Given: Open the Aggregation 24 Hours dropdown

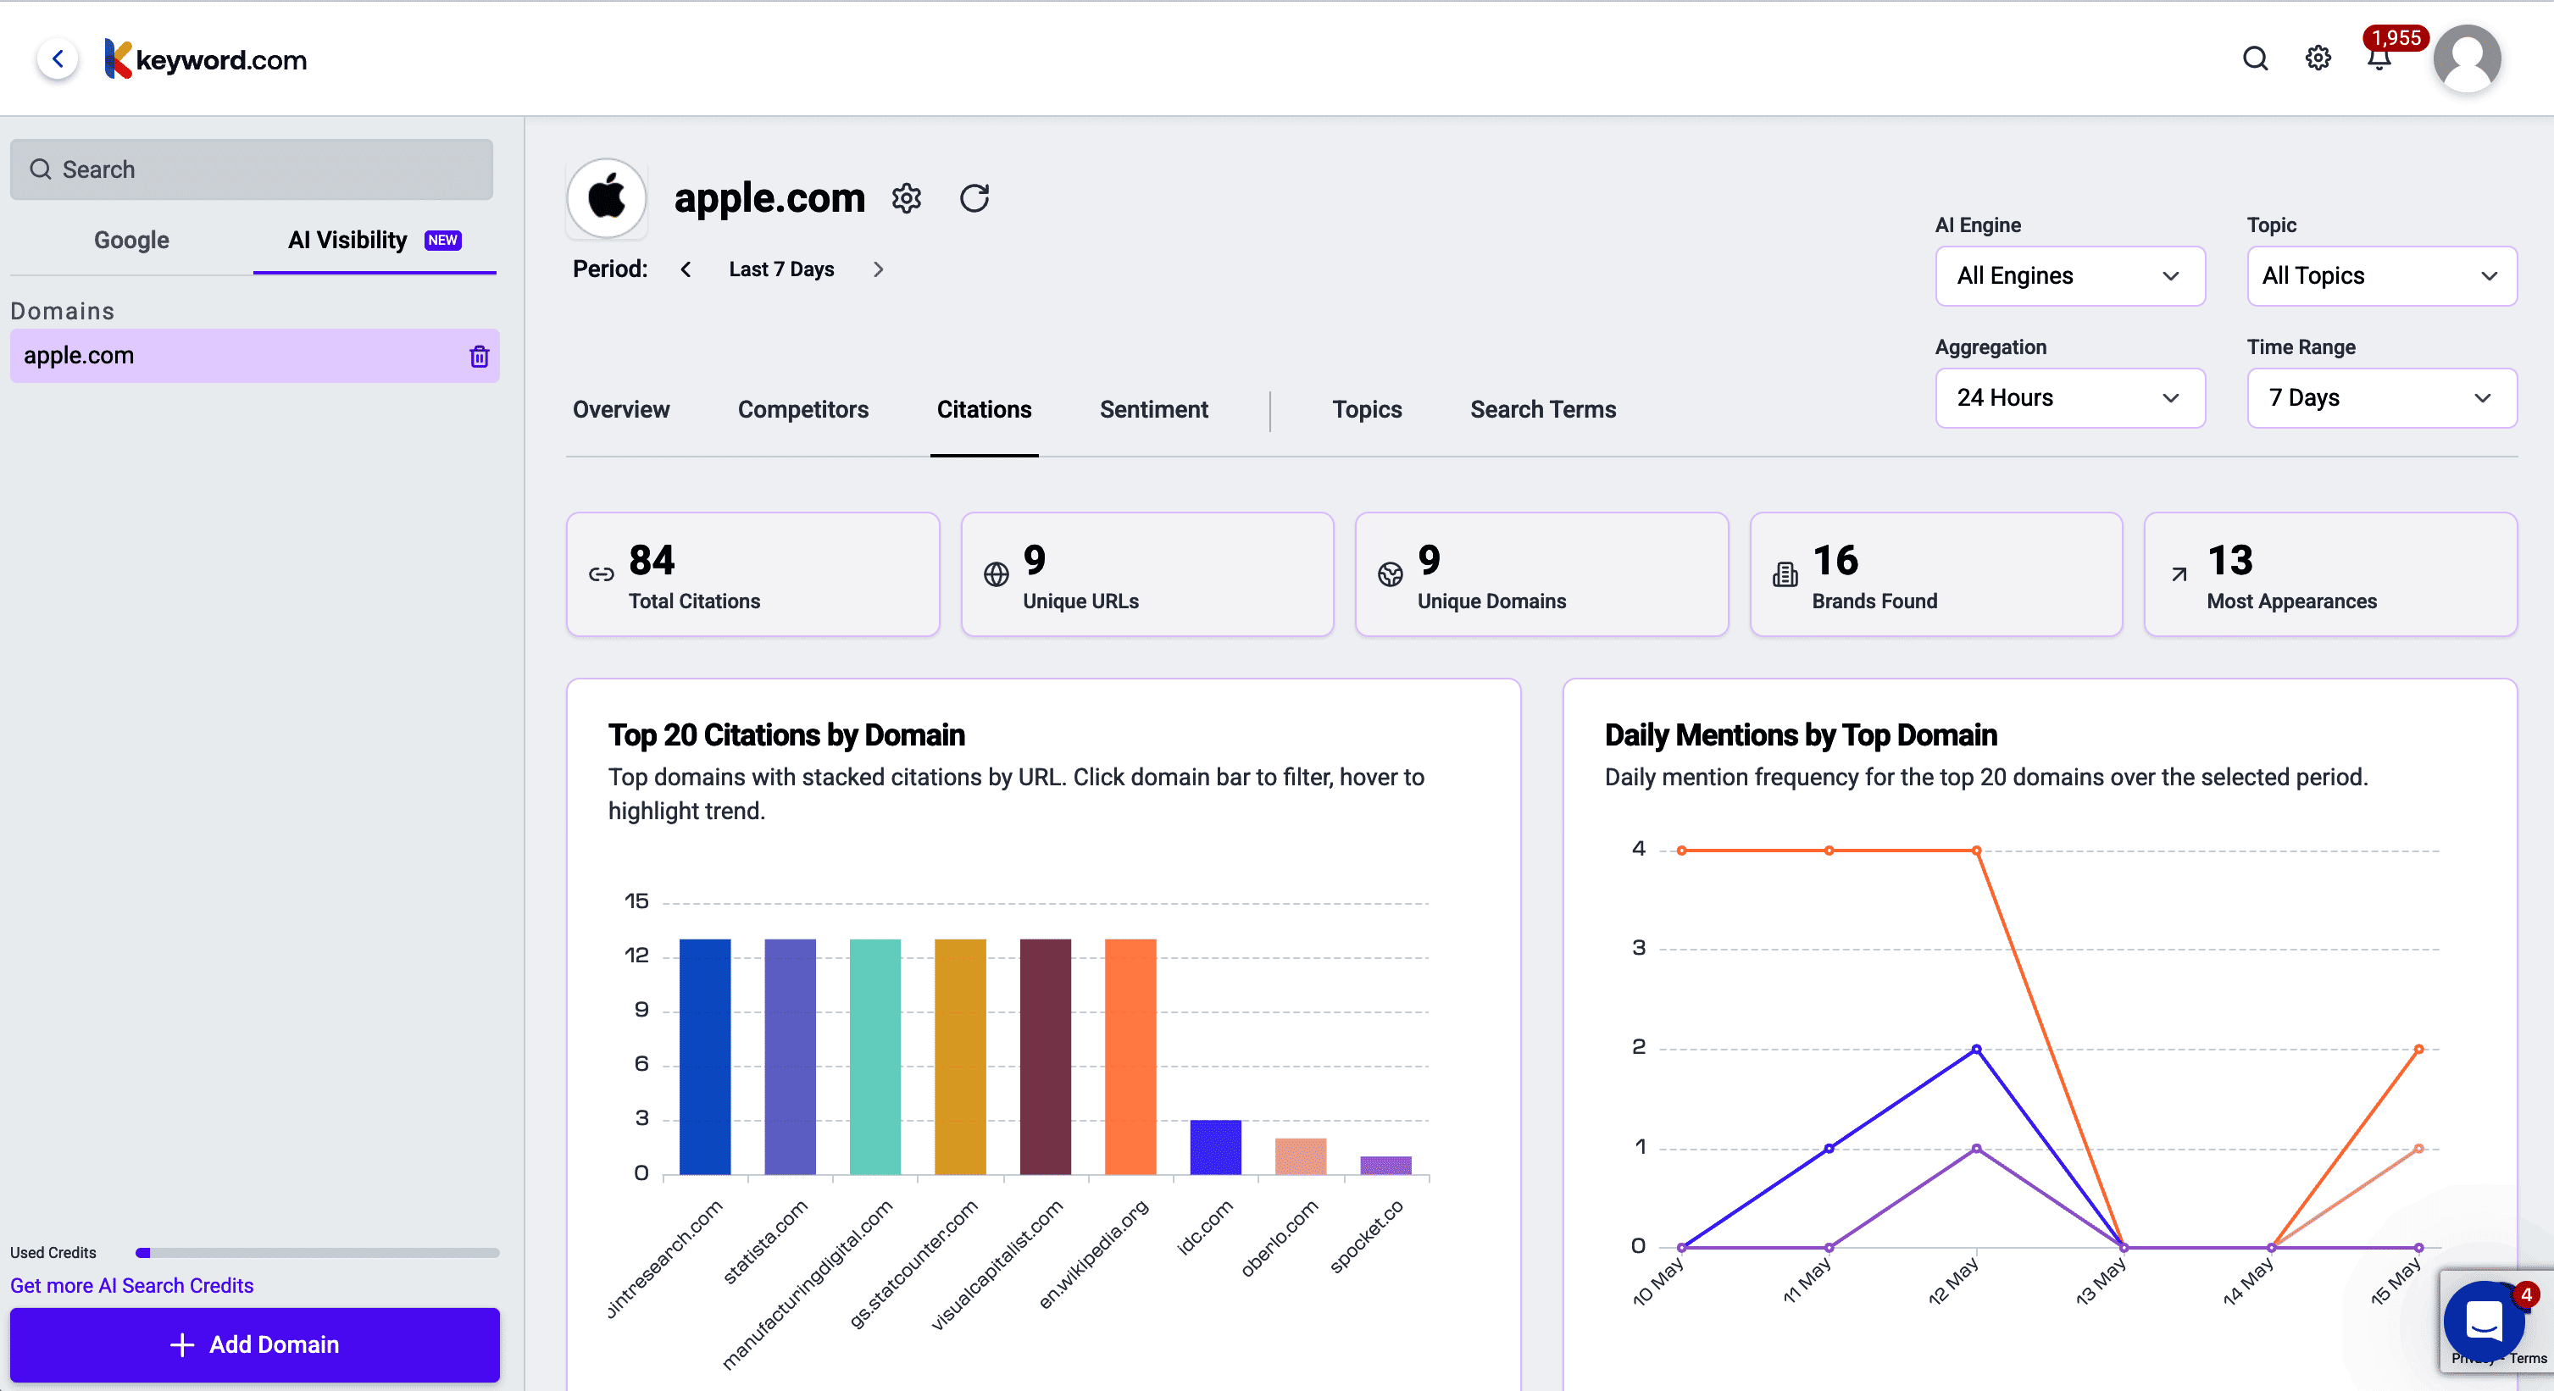Looking at the screenshot, I should point(2069,397).
